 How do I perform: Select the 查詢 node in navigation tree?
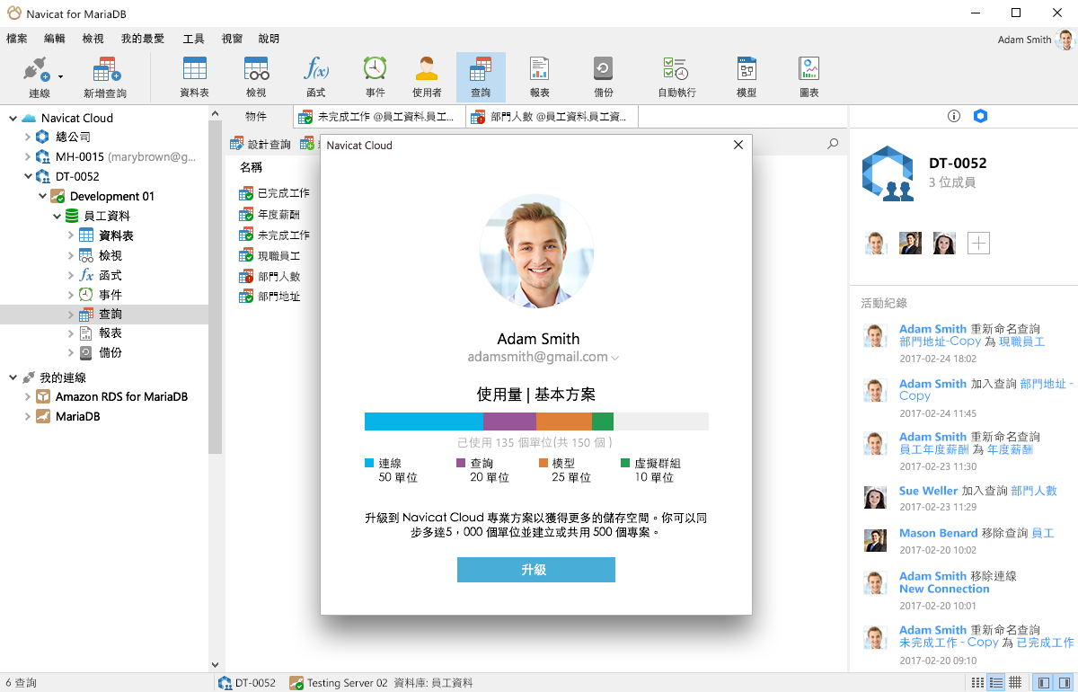pyautogui.click(x=104, y=315)
